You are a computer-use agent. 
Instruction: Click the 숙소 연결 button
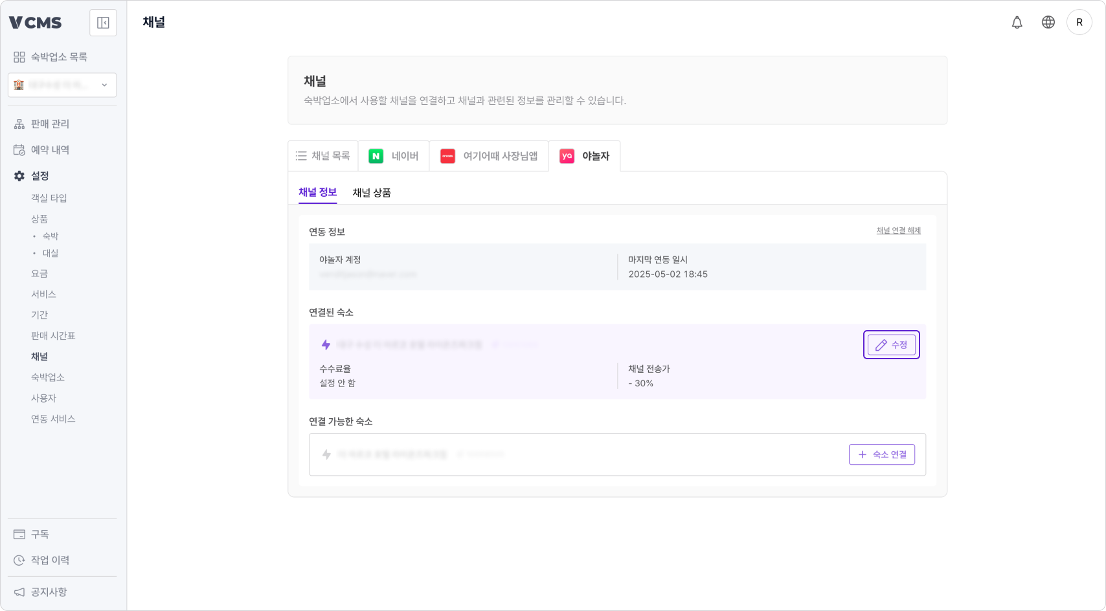coord(881,454)
